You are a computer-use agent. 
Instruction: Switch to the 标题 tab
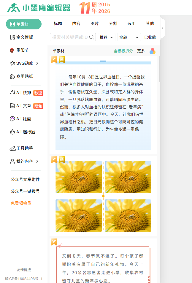coord(58,23)
